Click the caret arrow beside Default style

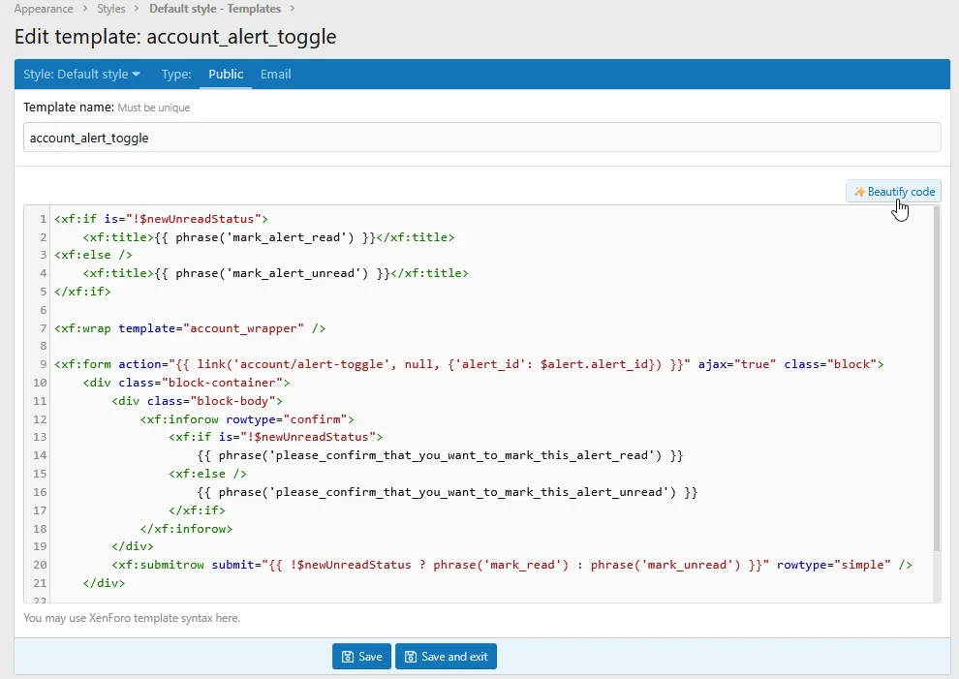point(136,74)
